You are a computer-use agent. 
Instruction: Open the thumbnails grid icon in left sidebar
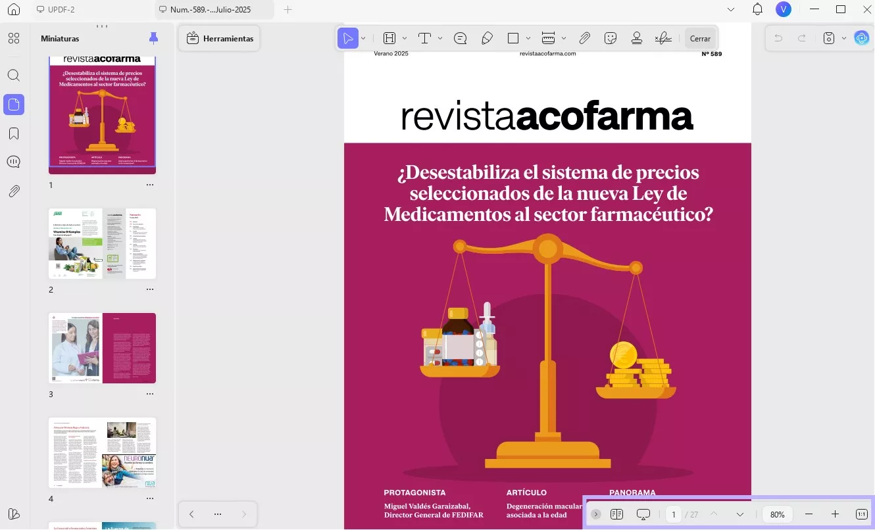[14, 39]
